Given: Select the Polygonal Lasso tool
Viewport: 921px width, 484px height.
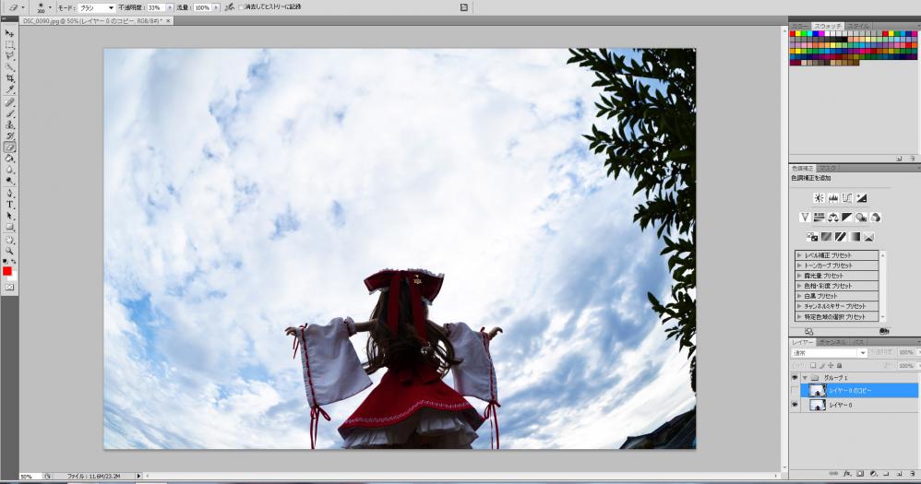Looking at the screenshot, I should 9,55.
